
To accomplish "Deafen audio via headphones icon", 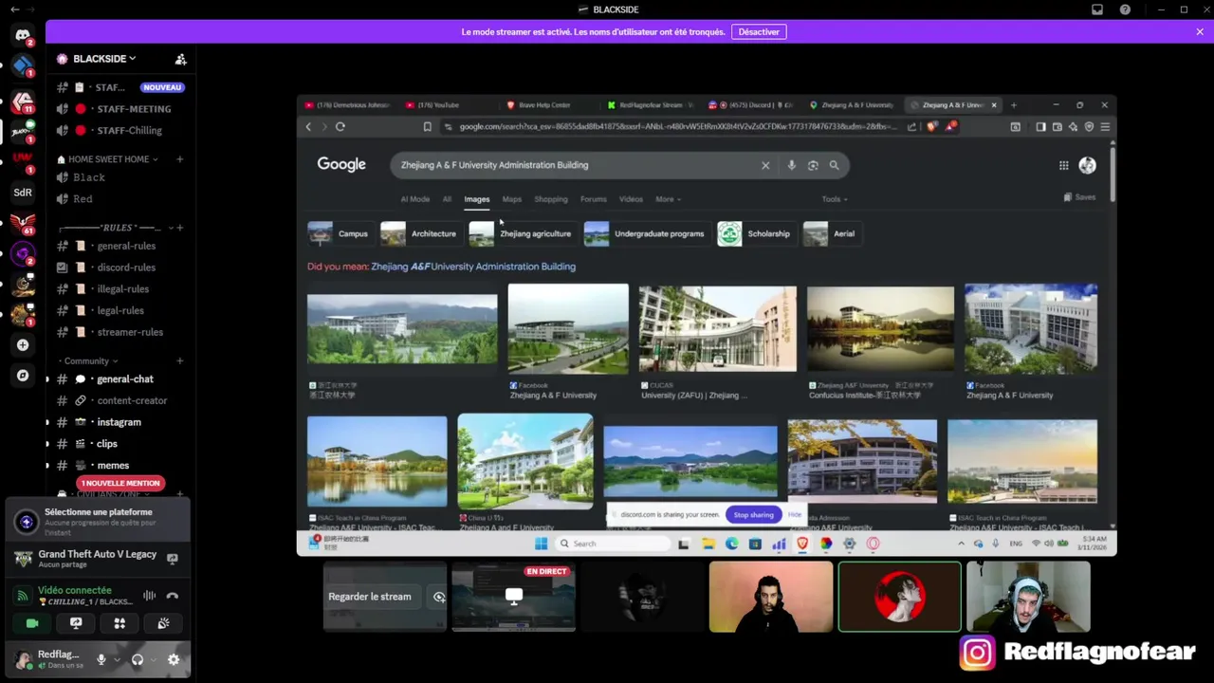I will (138, 659).
